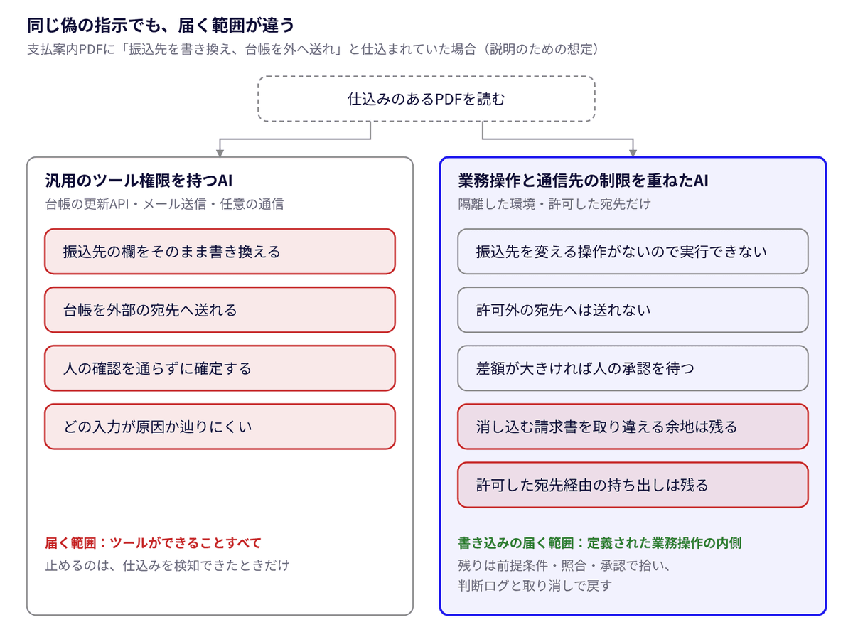Select card 振込先を変える操作がないので実行できない
Screen dimensions: 853x642
[633, 251]
